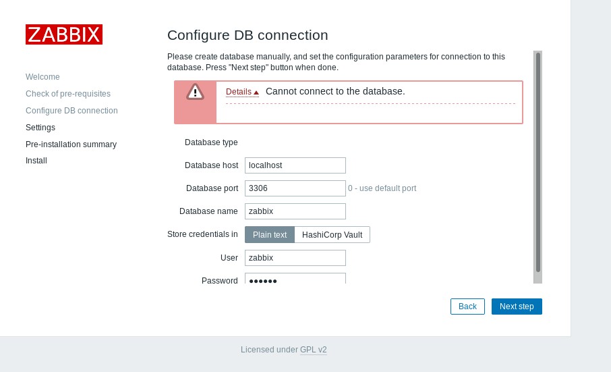Select the User text field
Screen dimensions: 611x372
[x=295, y=258]
